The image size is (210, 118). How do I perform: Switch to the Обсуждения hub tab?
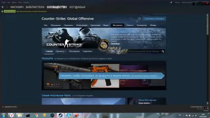(55, 25)
